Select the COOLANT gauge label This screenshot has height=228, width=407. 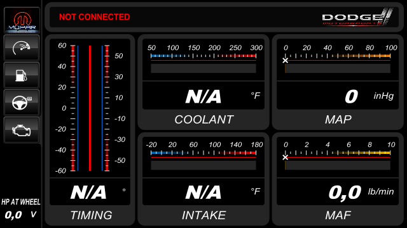[203, 120]
